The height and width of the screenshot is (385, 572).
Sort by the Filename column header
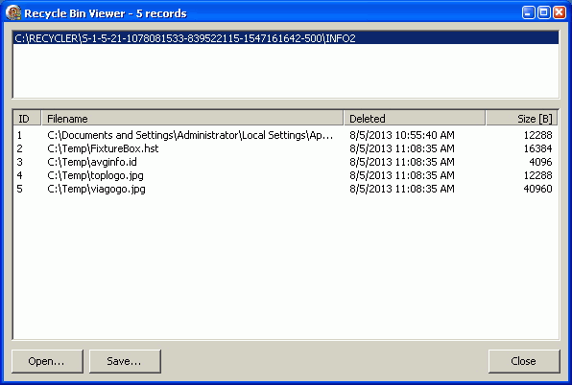[192, 119]
